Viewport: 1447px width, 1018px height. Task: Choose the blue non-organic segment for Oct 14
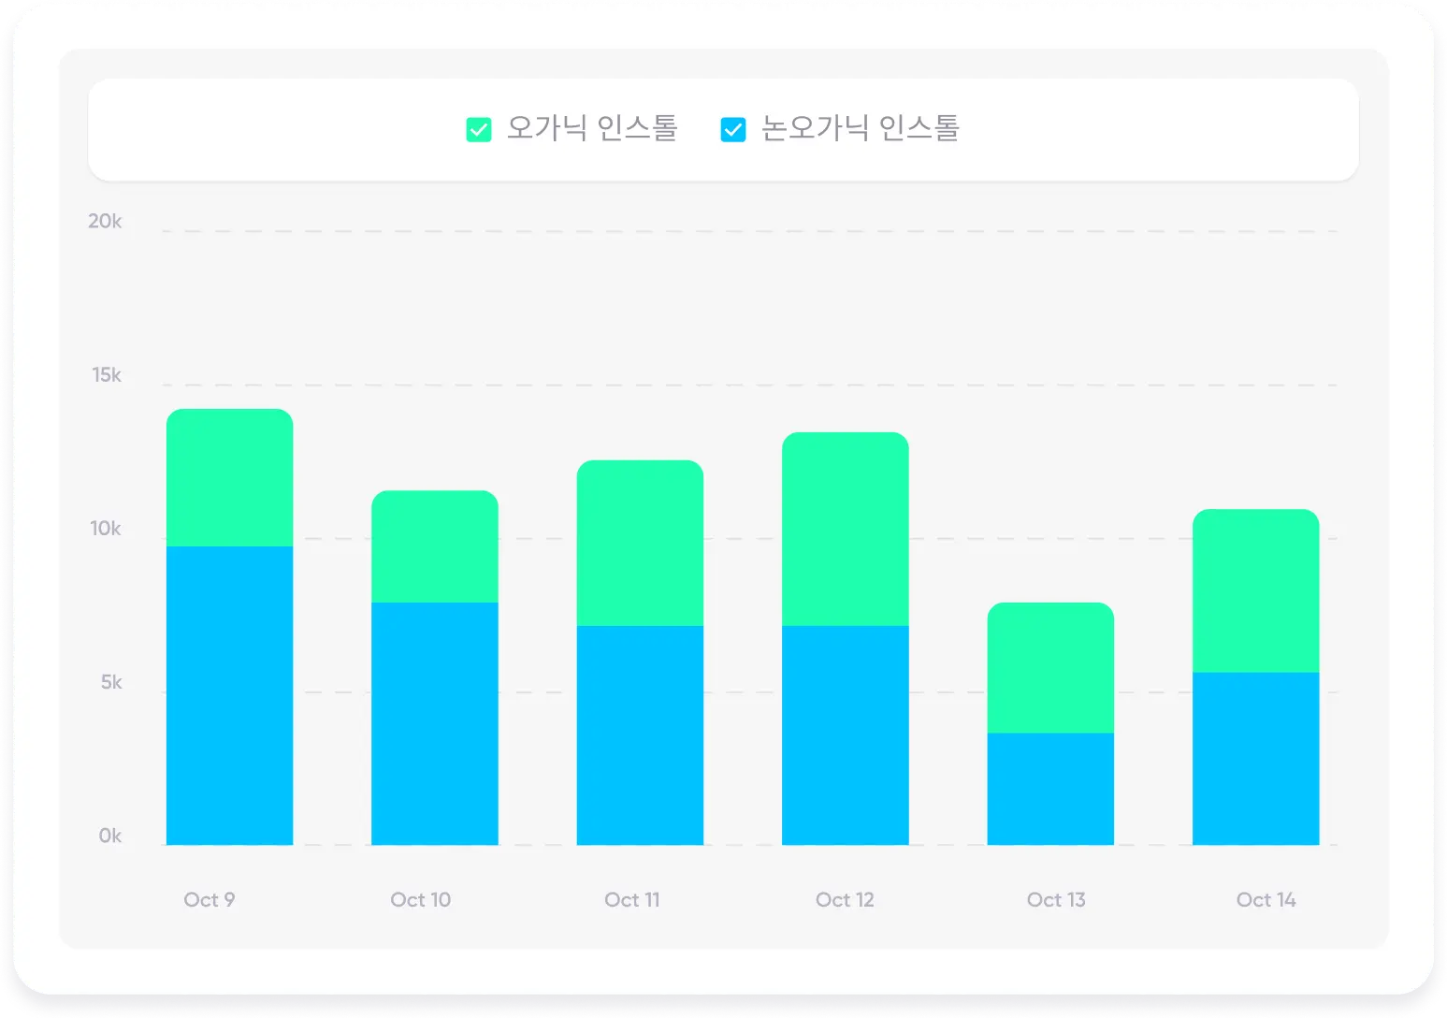(x=1255, y=759)
